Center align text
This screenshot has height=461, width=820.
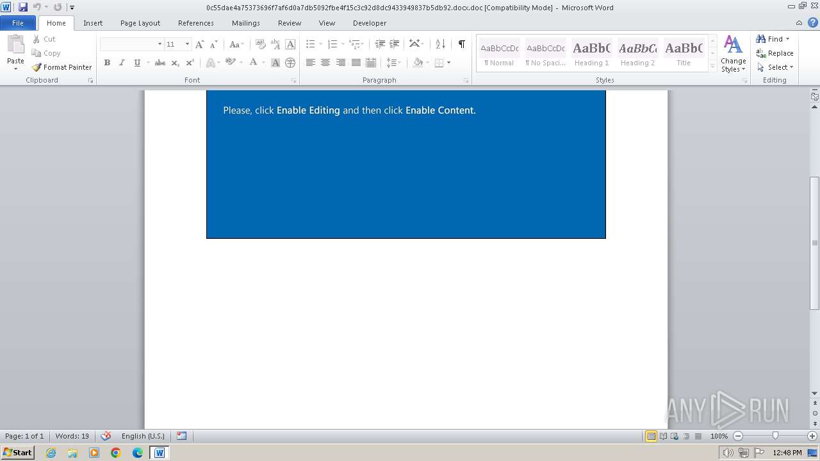point(325,63)
